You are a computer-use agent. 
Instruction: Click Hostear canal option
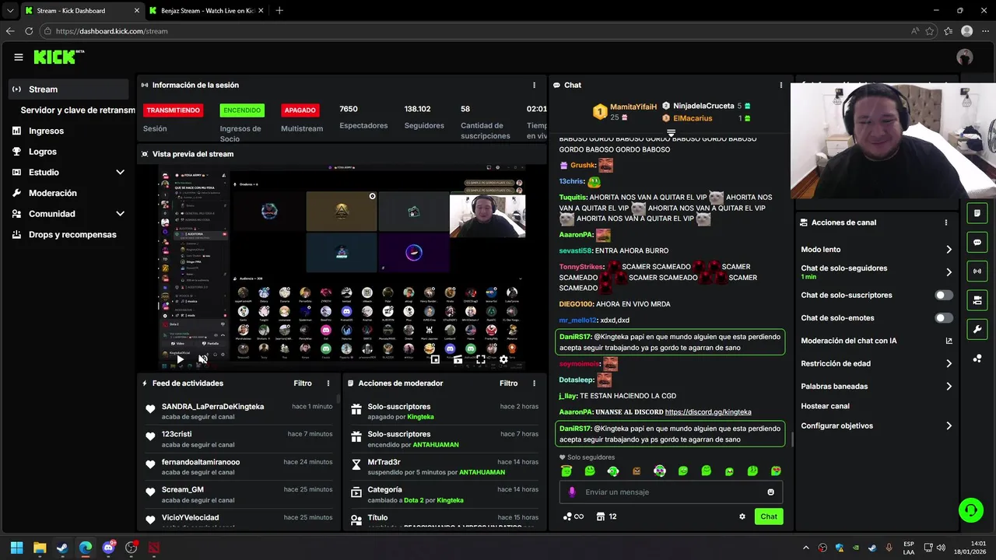[825, 406]
